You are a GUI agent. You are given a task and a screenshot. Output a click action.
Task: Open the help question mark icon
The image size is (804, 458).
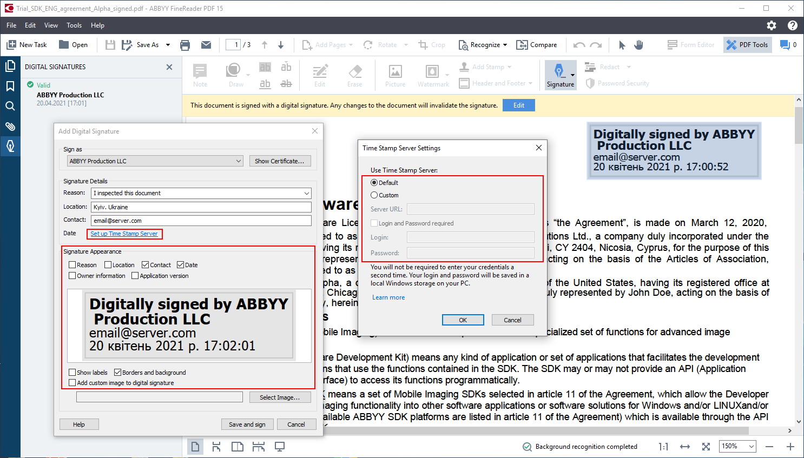pos(793,25)
